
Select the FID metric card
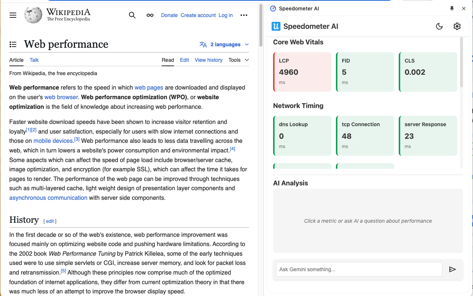coord(365,72)
